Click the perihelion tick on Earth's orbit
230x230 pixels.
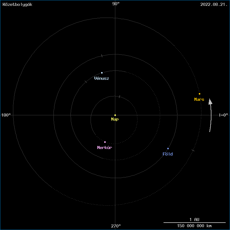tap(102, 56)
